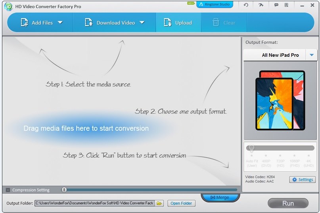Click the Clear trash can icon
The image size is (320, 213).
click(x=216, y=23)
